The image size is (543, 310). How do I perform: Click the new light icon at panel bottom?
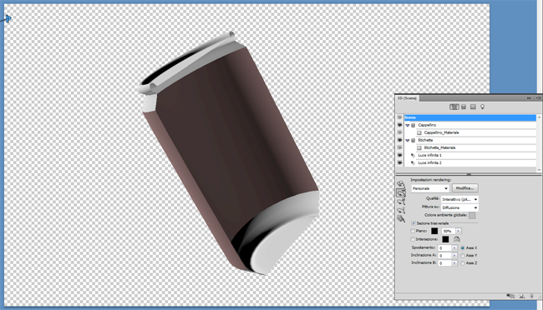tap(521, 296)
